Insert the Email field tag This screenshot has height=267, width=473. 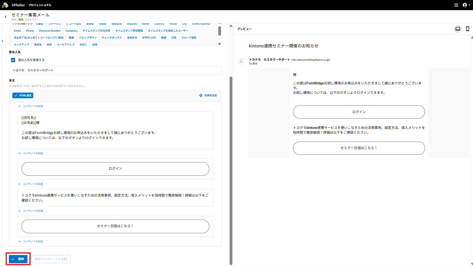(17, 31)
